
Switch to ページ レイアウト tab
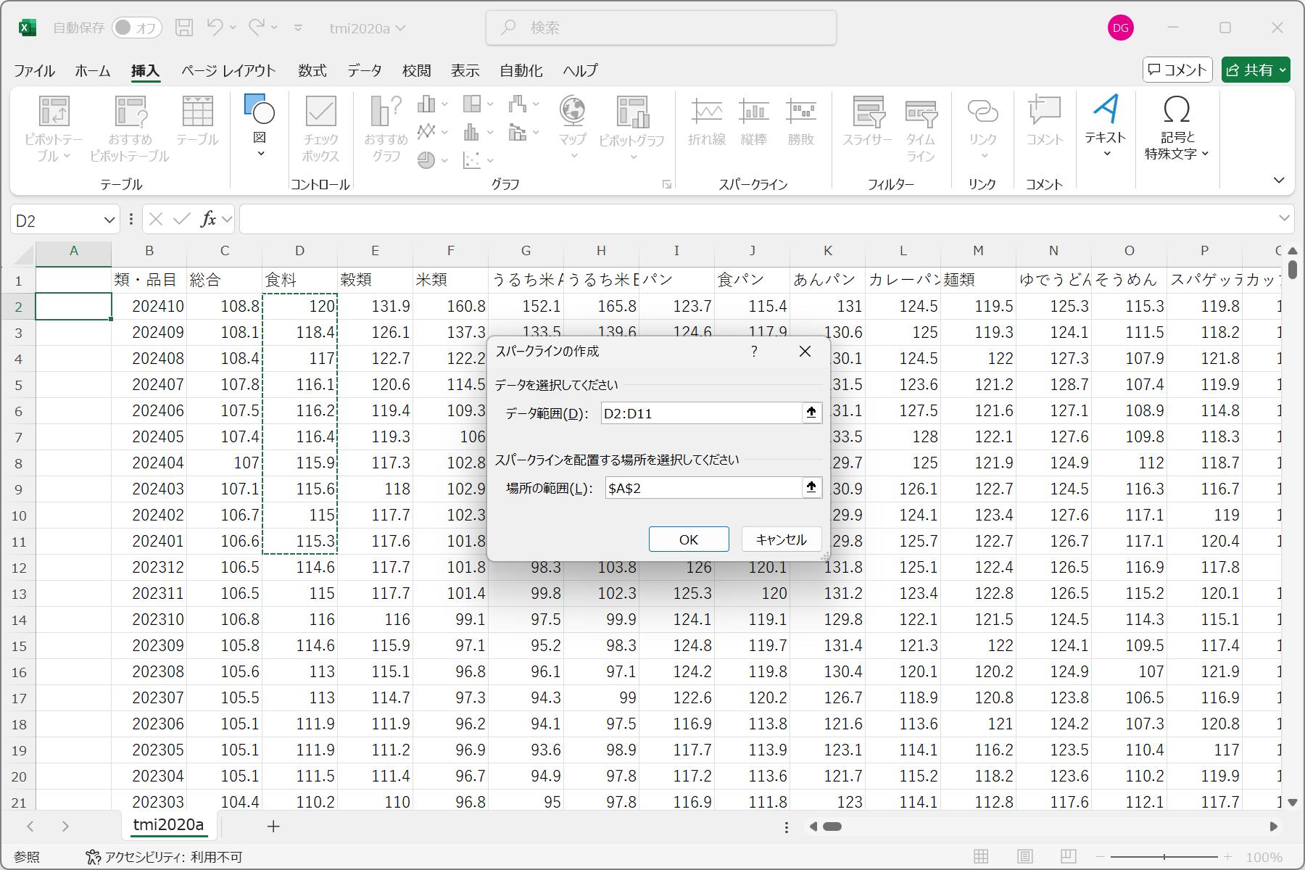[228, 70]
